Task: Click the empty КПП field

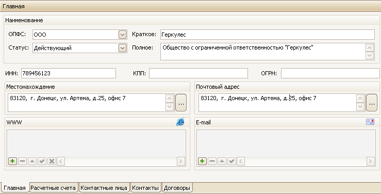Action: [198, 73]
